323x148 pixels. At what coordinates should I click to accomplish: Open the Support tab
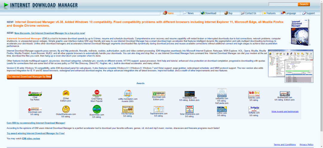[308, 13]
